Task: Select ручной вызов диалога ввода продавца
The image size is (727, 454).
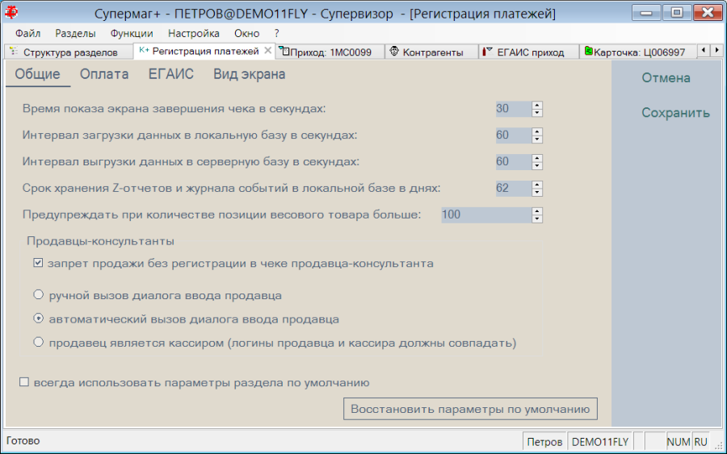Action: 39,294
